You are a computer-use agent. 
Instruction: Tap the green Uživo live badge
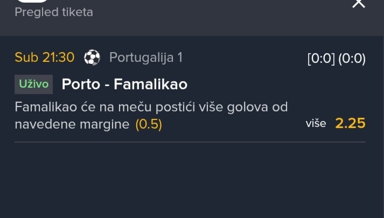33,85
